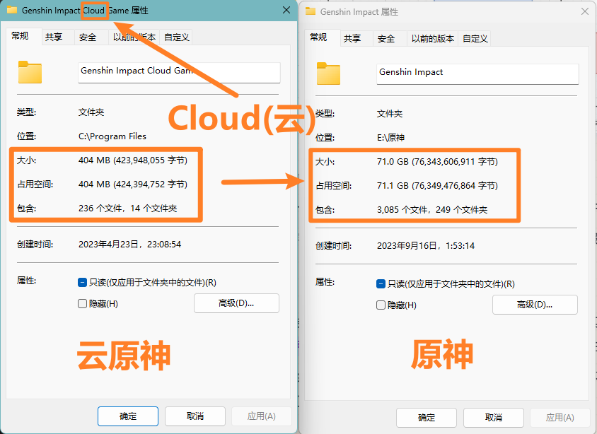This screenshot has width=597, height=434.
Task: Click size value 404 MB (423,948,055 字节)
Action: [x=133, y=160]
